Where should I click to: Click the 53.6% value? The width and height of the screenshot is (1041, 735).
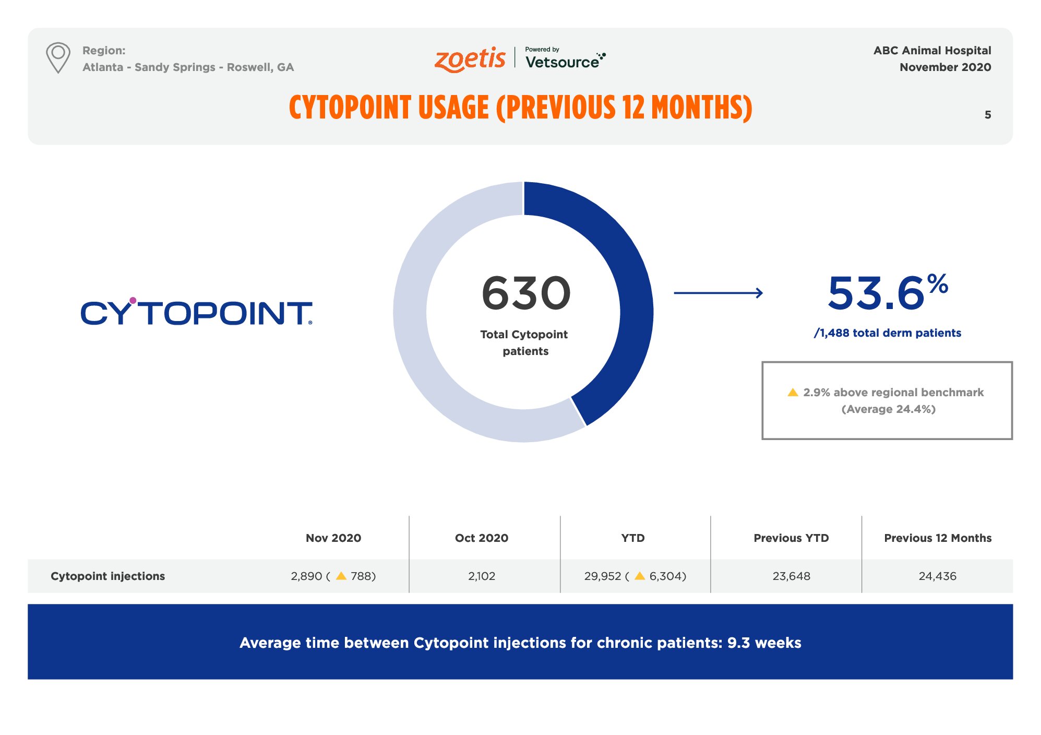[x=888, y=292]
